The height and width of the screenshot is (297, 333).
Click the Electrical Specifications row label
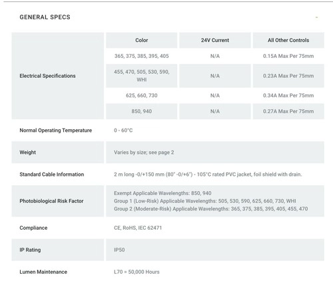tap(47, 76)
